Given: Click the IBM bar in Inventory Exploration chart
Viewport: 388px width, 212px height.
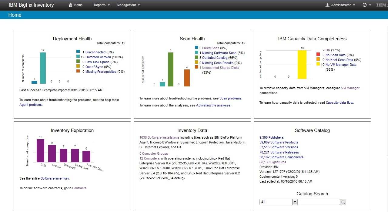Looking at the screenshot, I should (40, 151).
